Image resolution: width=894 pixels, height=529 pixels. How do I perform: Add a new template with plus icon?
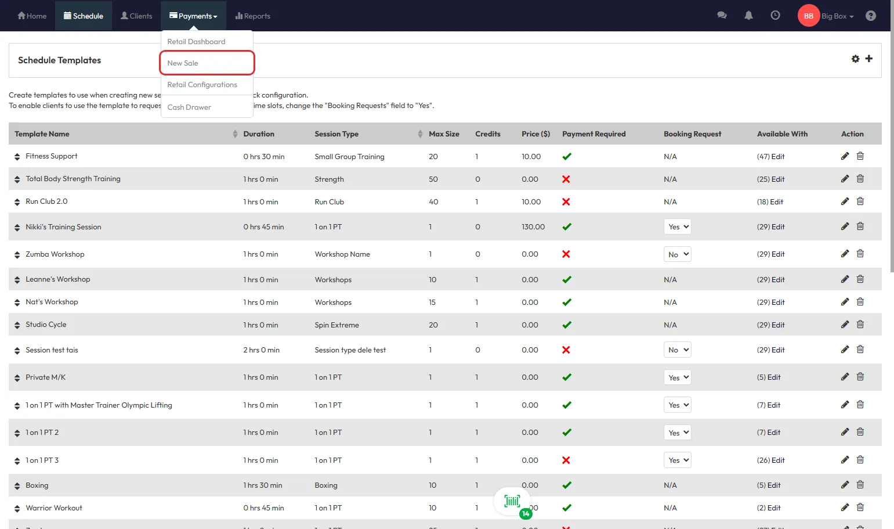(x=868, y=59)
